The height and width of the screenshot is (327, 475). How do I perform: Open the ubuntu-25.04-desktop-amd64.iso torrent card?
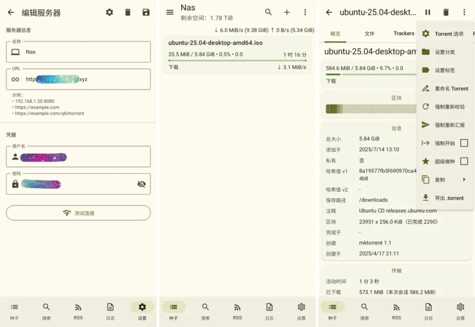point(237,55)
